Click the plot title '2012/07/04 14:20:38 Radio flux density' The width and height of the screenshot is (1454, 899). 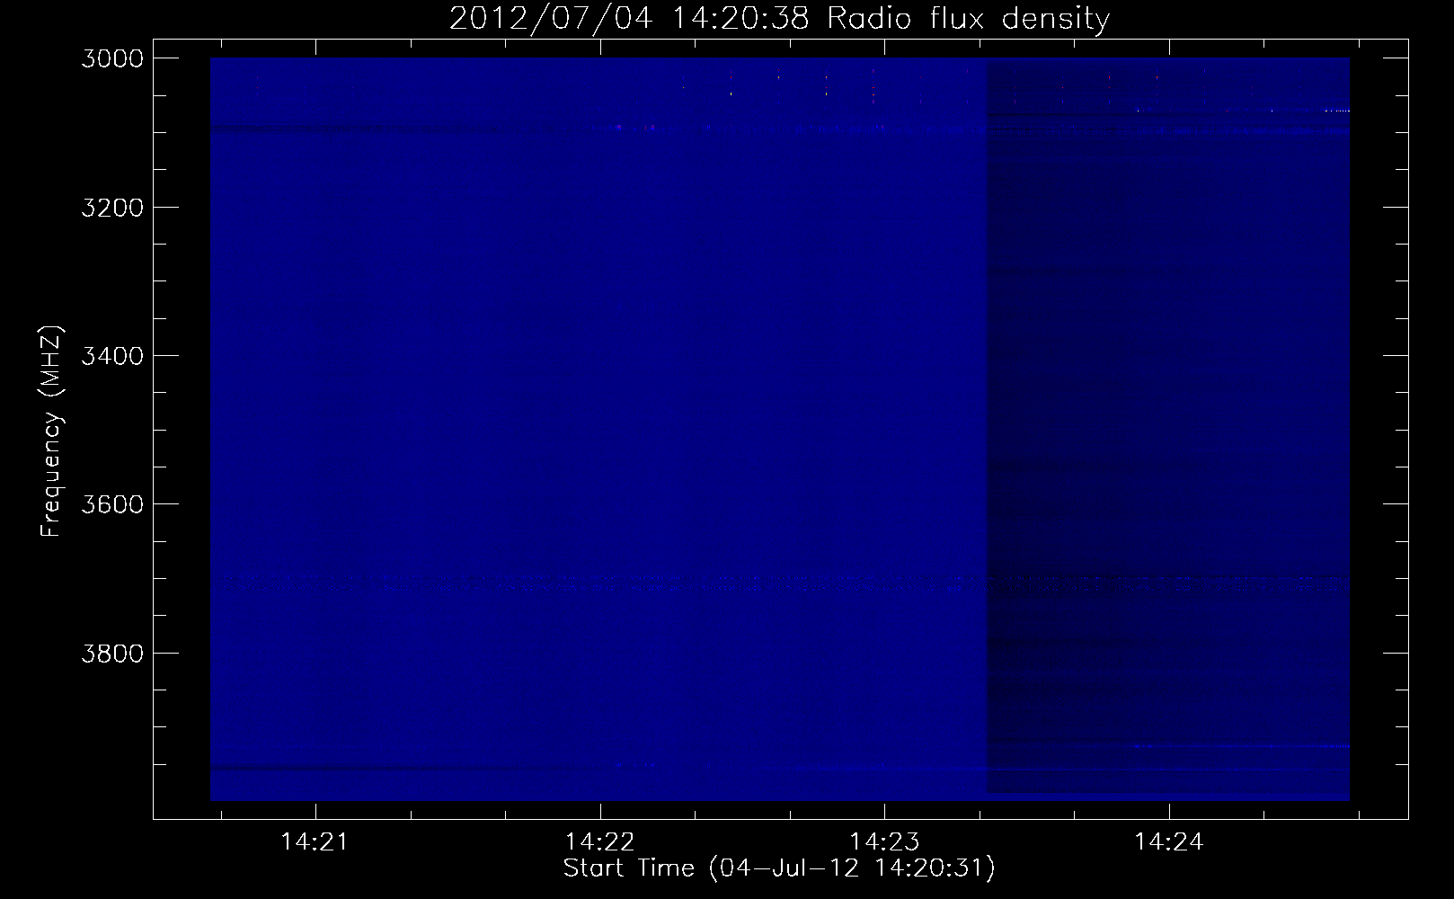[x=779, y=18]
